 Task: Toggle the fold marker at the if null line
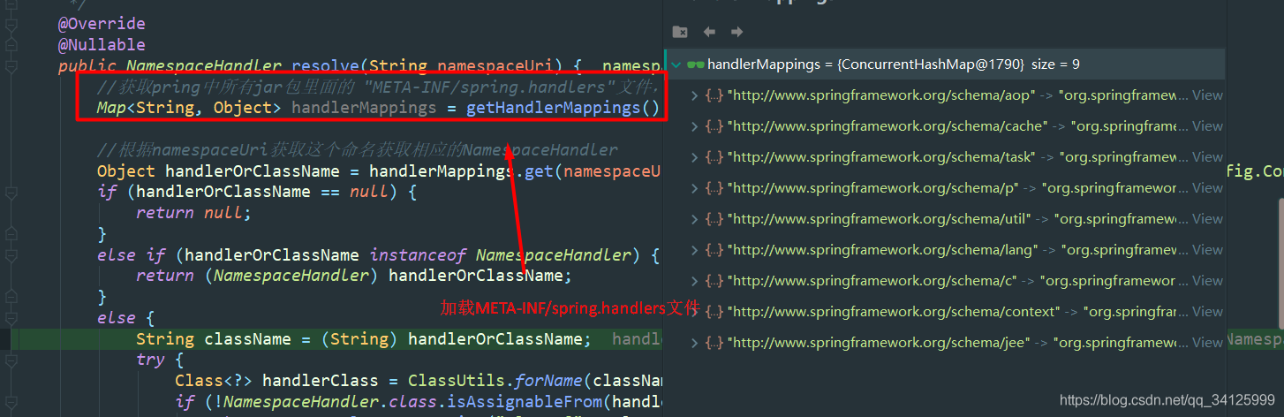[11, 192]
